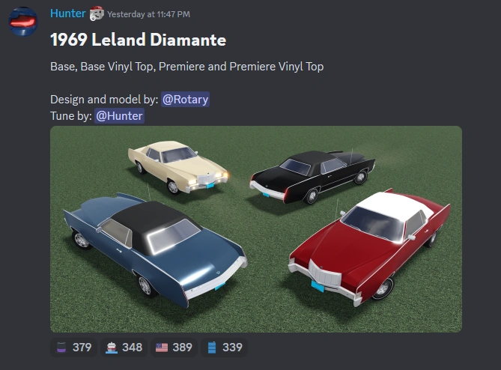Click the passenger ship emoji icon
The image size is (501, 370).
[112, 348]
